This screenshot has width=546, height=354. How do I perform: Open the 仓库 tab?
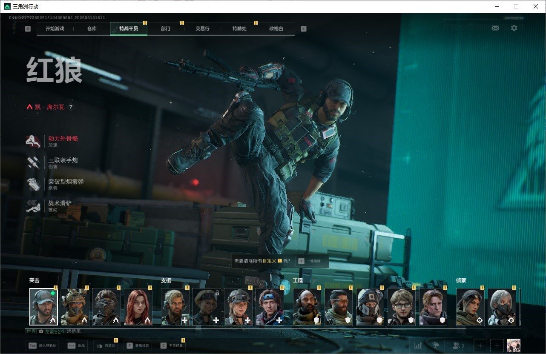(x=92, y=29)
